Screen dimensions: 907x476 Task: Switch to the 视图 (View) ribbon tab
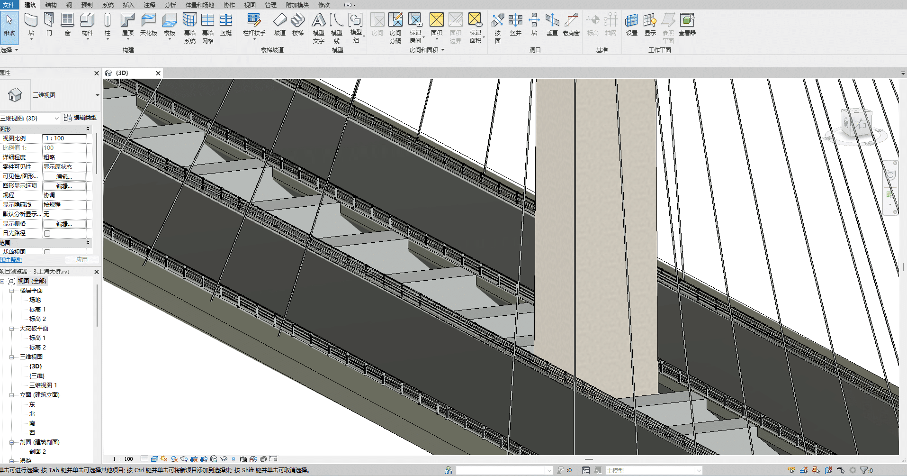(x=250, y=5)
